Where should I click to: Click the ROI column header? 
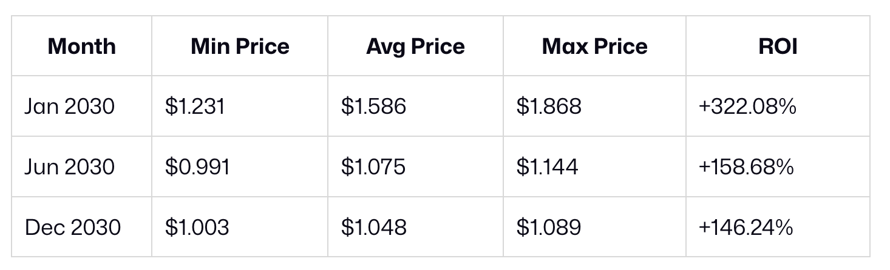[x=778, y=47]
